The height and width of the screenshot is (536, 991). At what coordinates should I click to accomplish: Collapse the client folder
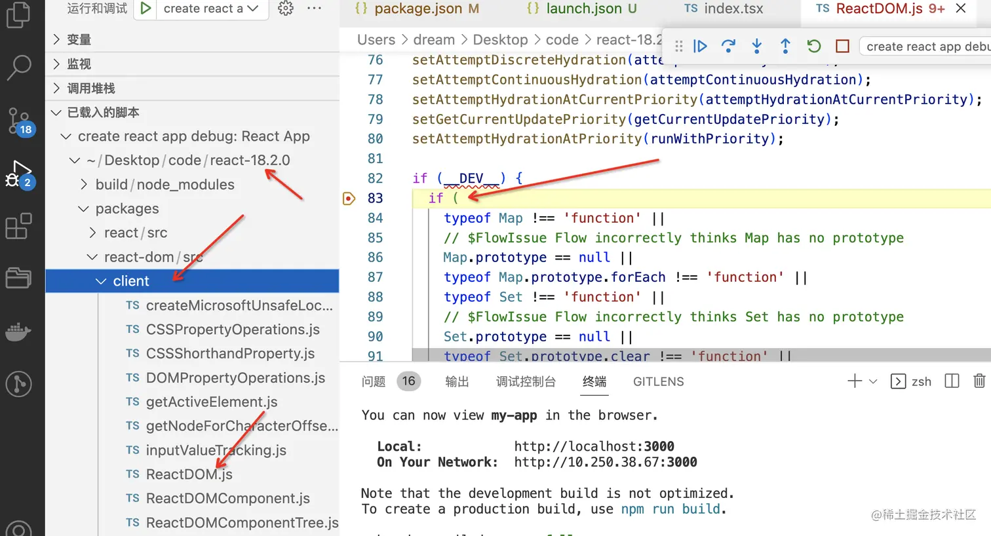coord(192,281)
